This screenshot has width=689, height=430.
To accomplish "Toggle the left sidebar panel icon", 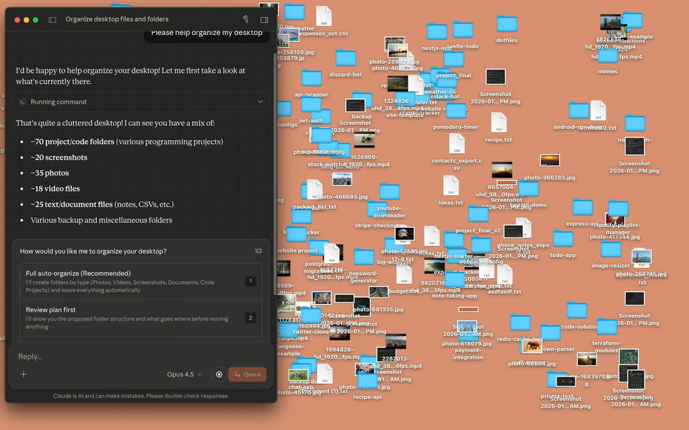I will pos(52,20).
